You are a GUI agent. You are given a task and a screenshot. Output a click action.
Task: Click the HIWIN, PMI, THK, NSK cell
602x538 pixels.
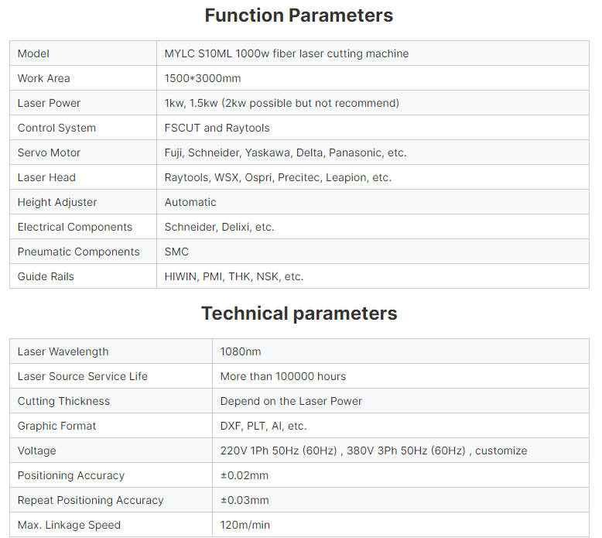click(373, 276)
